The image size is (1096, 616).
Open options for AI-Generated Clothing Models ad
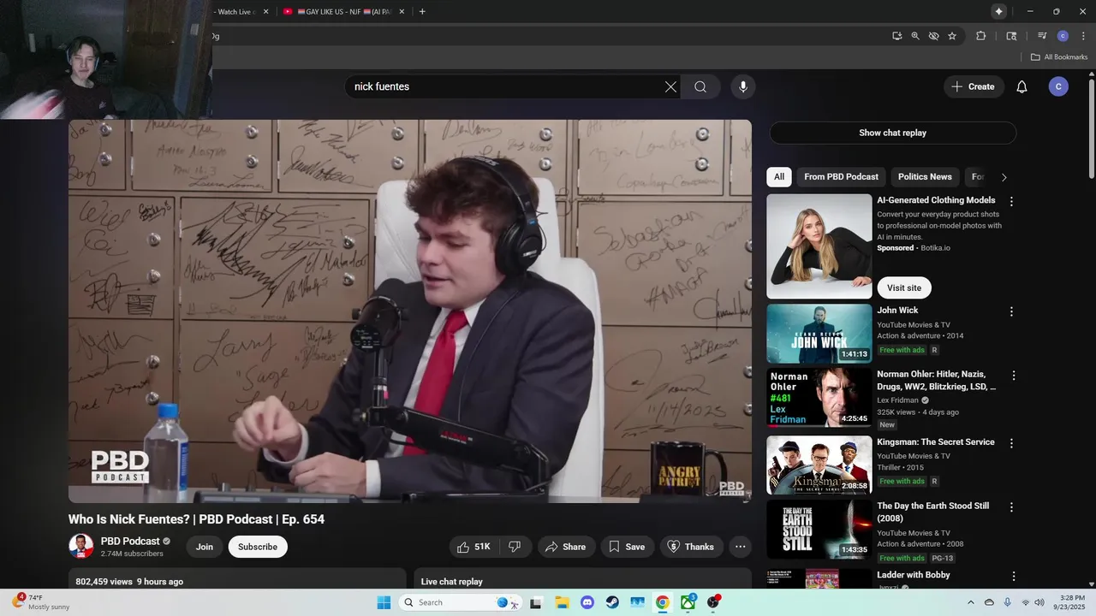pos(1011,202)
